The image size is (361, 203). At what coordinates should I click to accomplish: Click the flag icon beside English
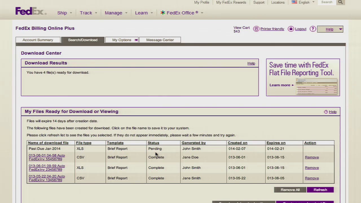[294, 2]
